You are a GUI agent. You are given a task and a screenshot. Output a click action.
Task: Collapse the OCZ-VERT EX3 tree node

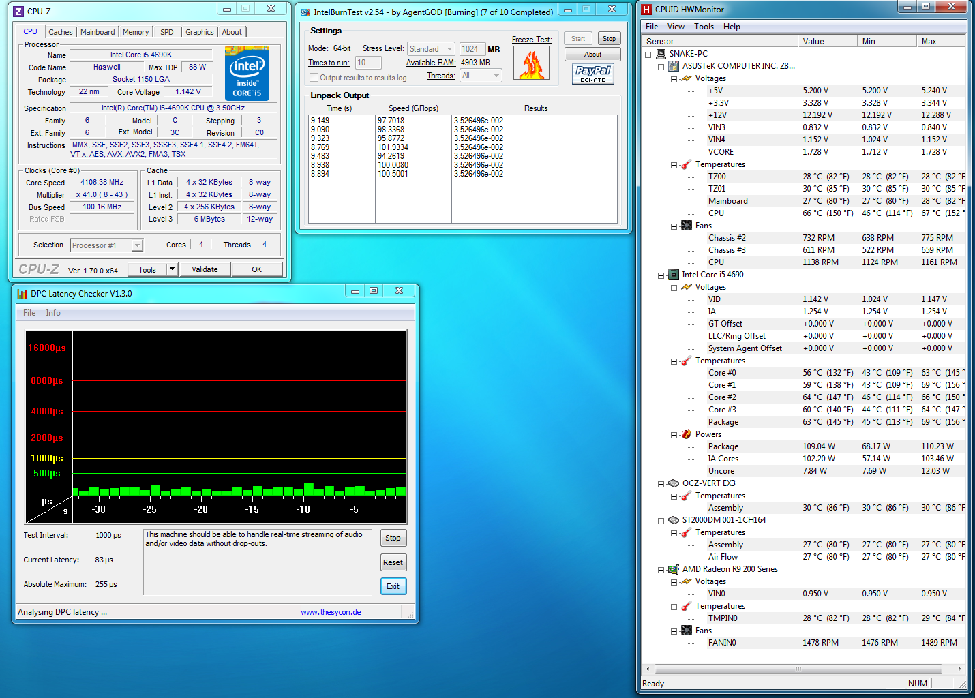[x=661, y=484]
